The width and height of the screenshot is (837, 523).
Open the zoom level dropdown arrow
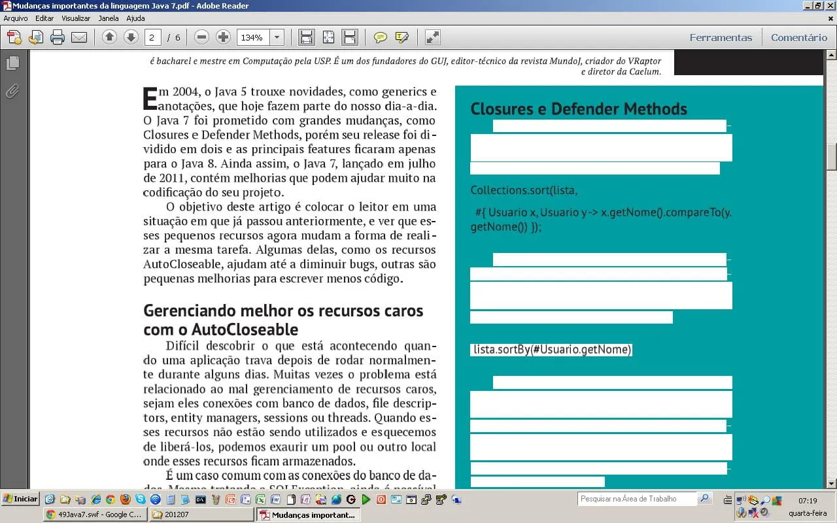point(277,37)
